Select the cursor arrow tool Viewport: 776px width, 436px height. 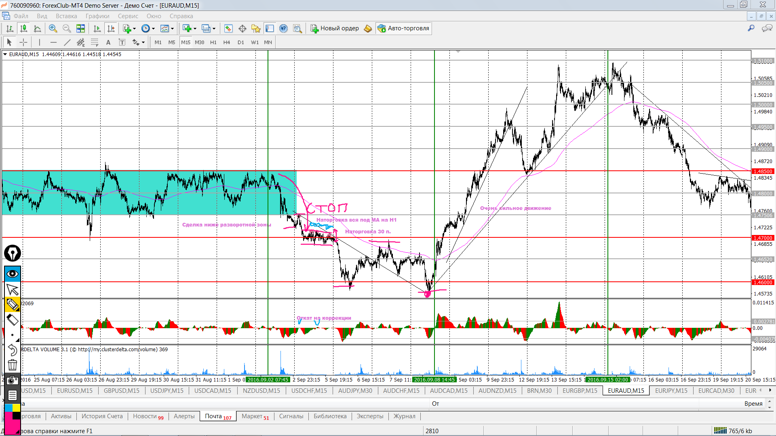9,42
